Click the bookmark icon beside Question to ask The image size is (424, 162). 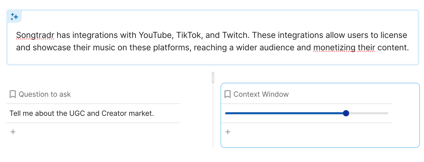(x=13, y=94)
